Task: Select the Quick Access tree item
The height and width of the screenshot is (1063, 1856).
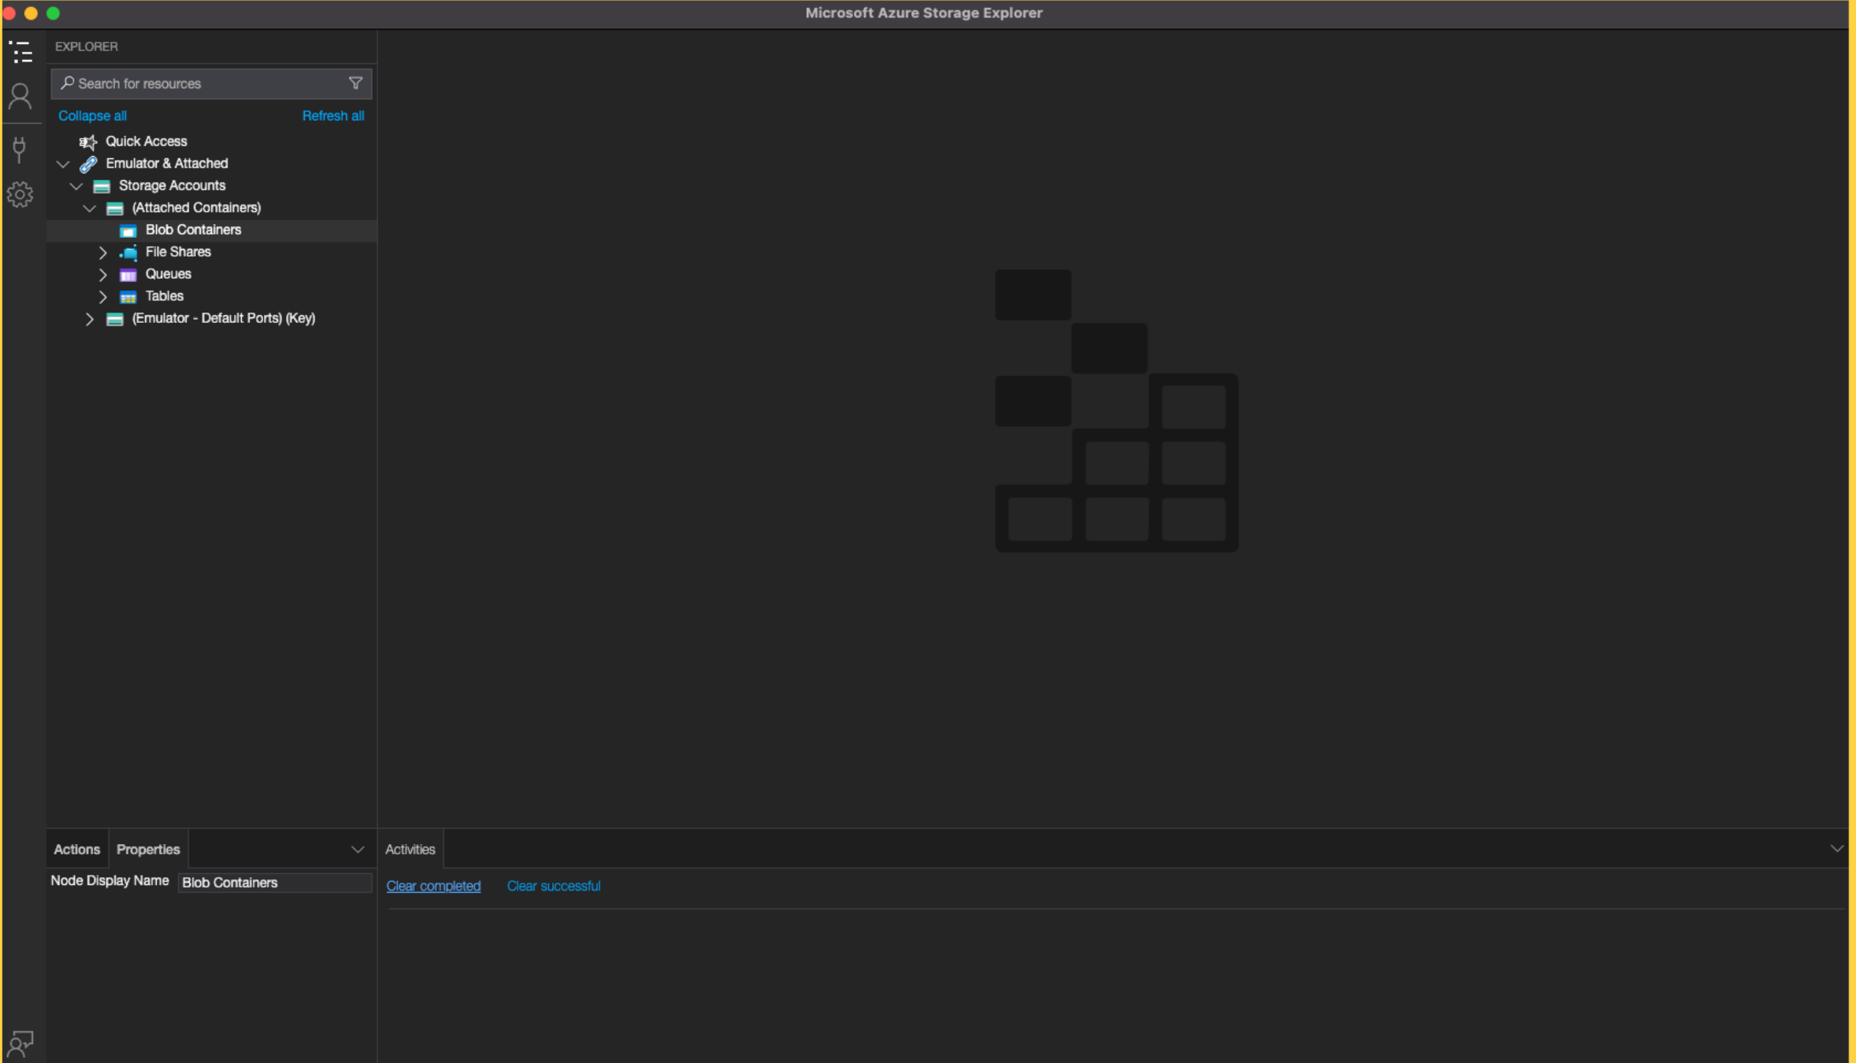Action: [147, 141]
